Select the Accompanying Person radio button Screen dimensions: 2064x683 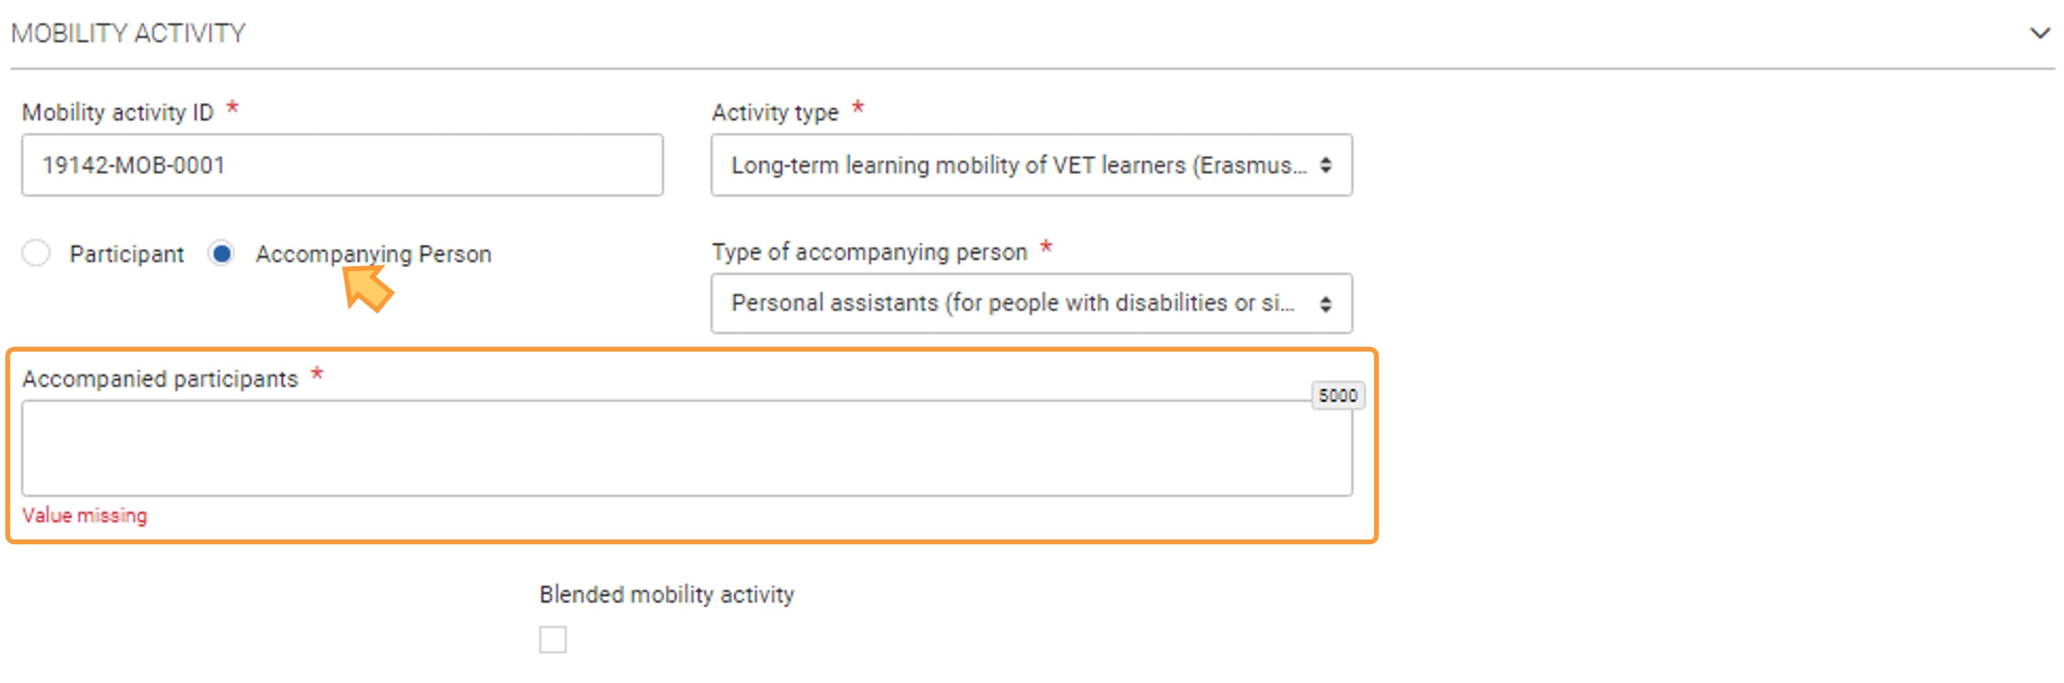click(x=221, y=253)
